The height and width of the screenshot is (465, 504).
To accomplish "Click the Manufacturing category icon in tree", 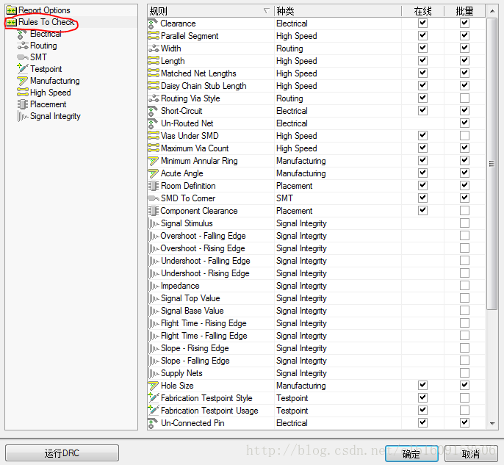I will pos(23,81).
